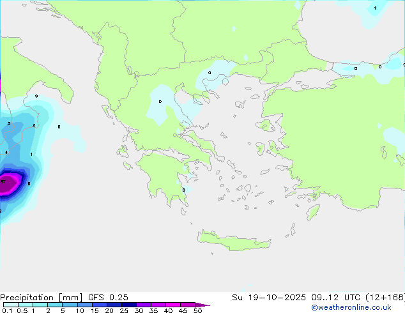
Task: Click the '4' value on the left map edge
Action: [x=6, y=153]
